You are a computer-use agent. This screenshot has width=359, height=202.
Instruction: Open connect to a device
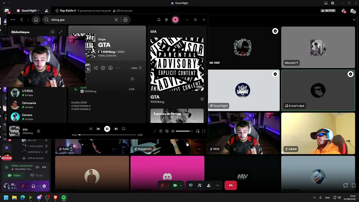167,131
